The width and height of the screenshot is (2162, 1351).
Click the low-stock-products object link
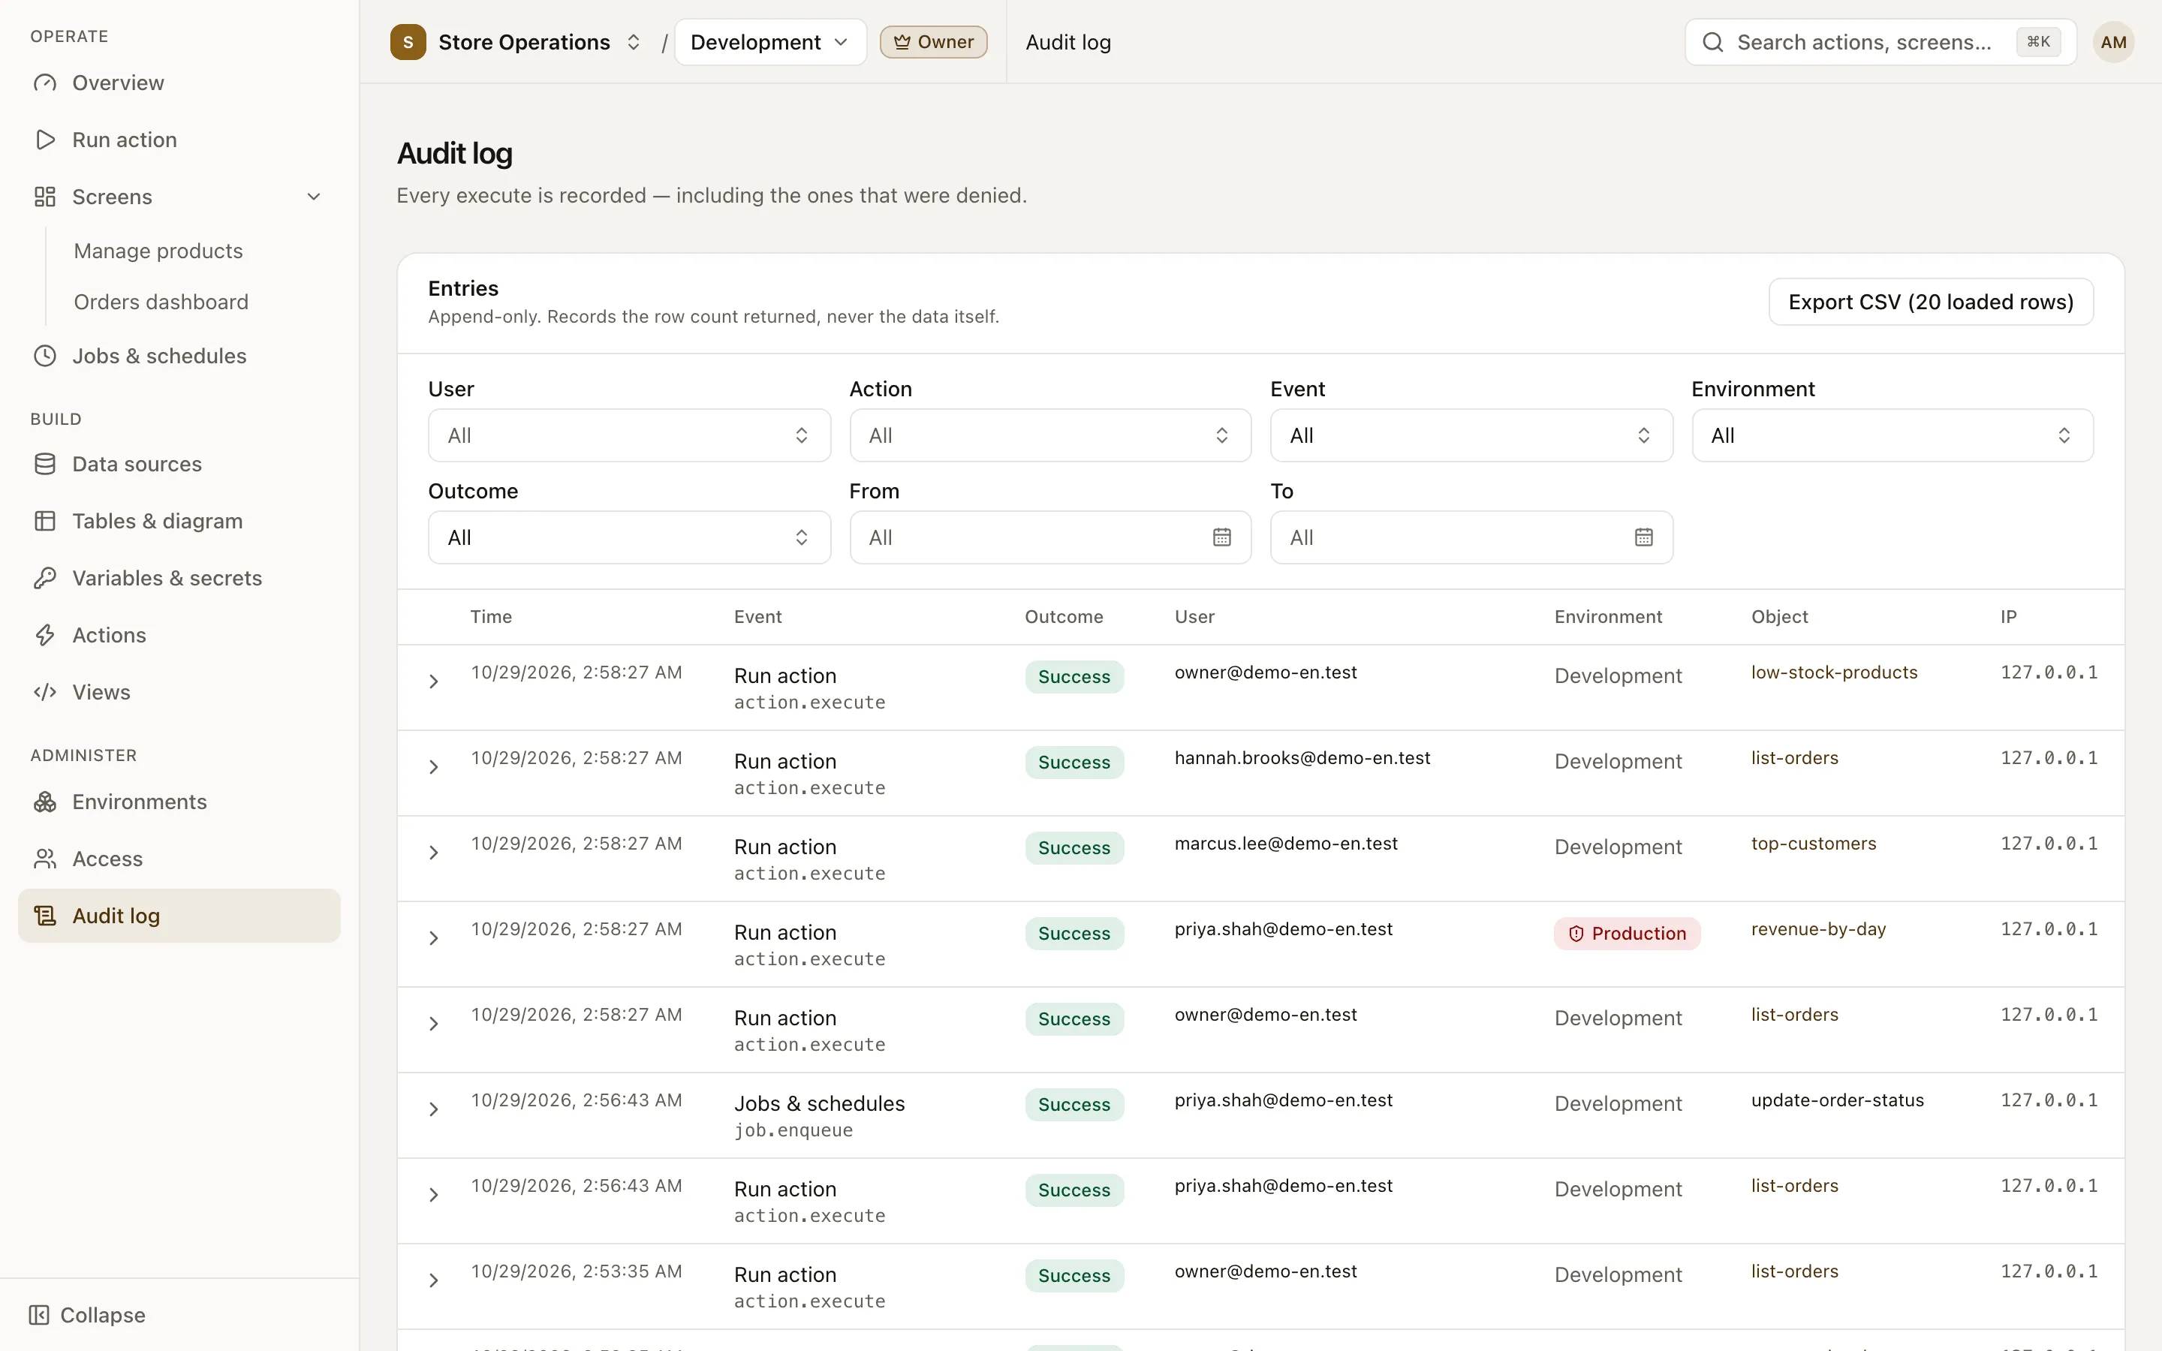[x=1834, y=672]
